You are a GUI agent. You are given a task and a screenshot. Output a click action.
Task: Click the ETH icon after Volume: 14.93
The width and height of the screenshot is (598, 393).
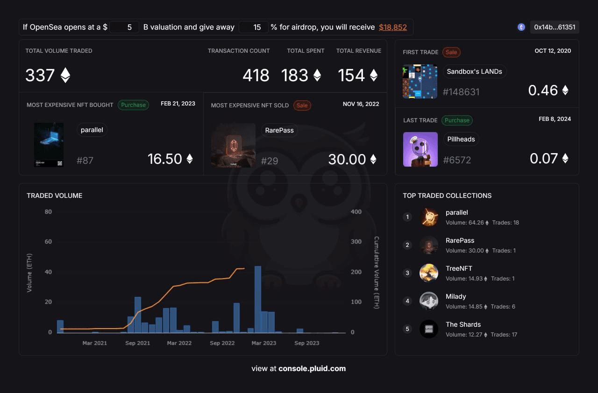[x=486, y=279]
